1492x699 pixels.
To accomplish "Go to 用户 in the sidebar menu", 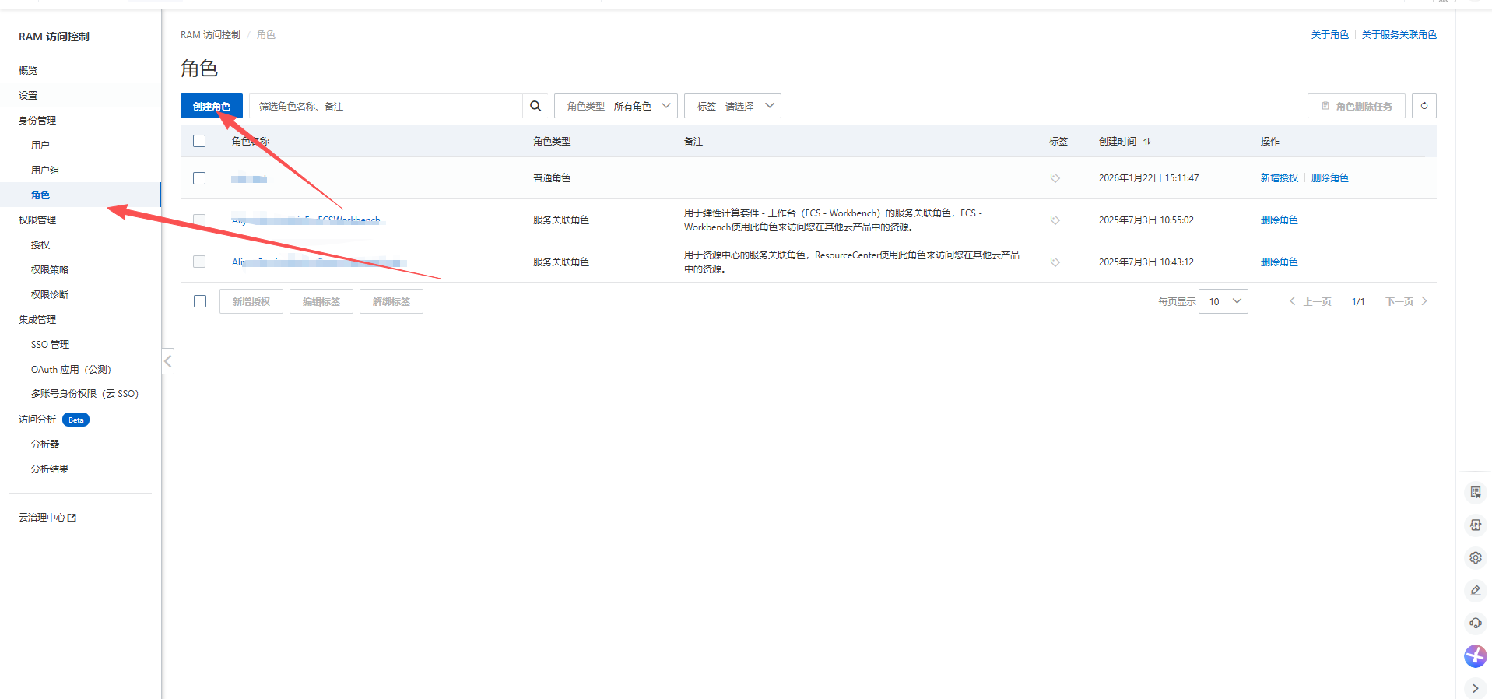I will tap(40, 146).
